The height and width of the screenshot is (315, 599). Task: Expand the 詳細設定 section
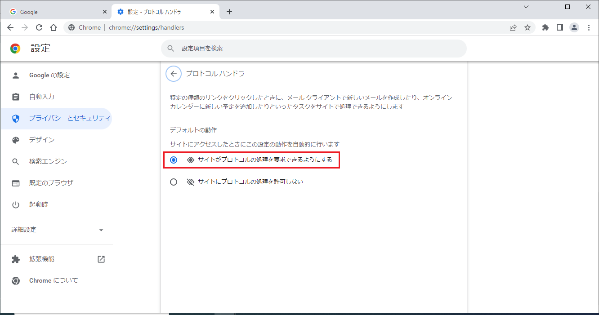[57, 230]
